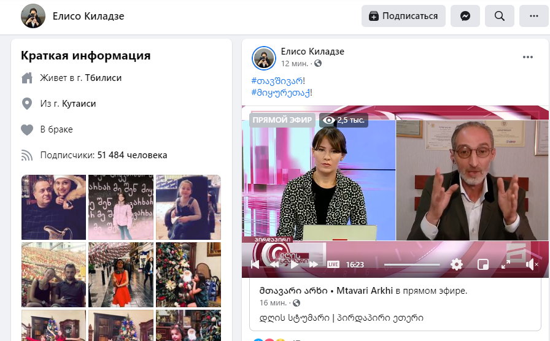This screenshot has width=550, height=341.
Task: Open photo of couple before flower field
Action: click(x=53, y=275)
